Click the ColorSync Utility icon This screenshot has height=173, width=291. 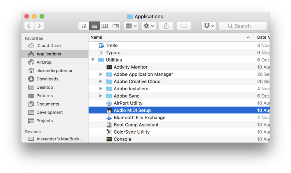pyautogui.click(x=109, y=132)
